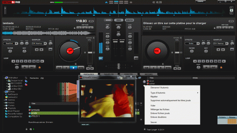The image size is (237, 133).
Task: Choose Vider to empty the playlist
Action: 172,106
